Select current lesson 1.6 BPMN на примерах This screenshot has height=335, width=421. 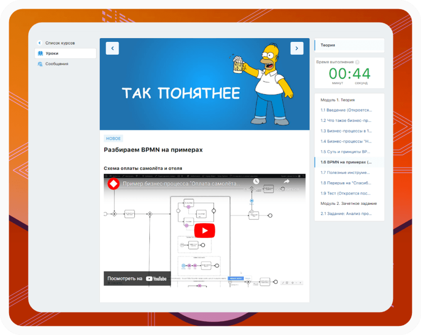tap(349, 162)
